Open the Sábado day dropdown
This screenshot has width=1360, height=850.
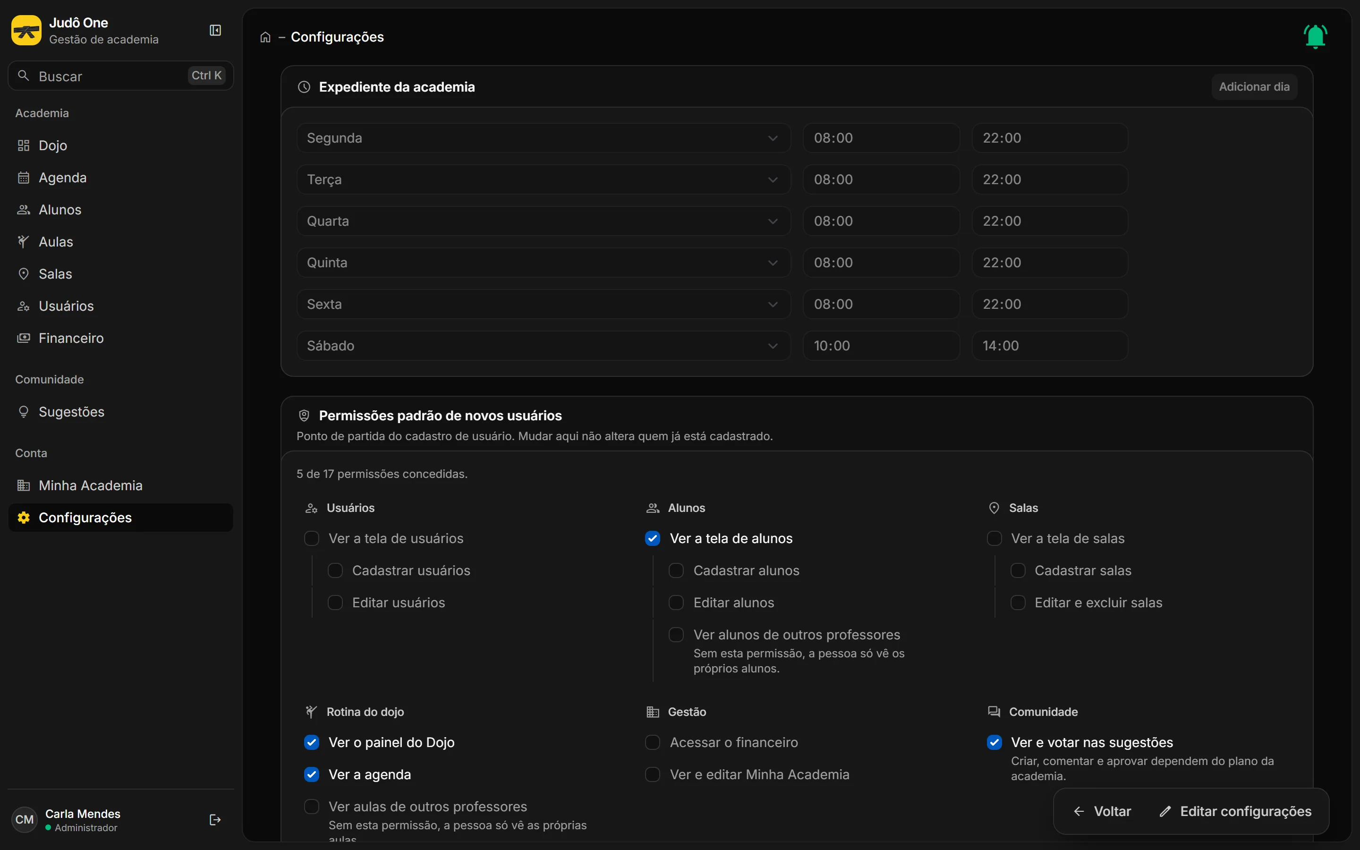pyautogui.click(x=544, y=346)
